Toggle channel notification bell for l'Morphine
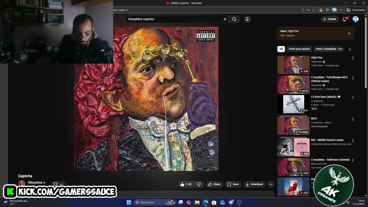The height and width of the screenshot is (207, 368). 58,184
